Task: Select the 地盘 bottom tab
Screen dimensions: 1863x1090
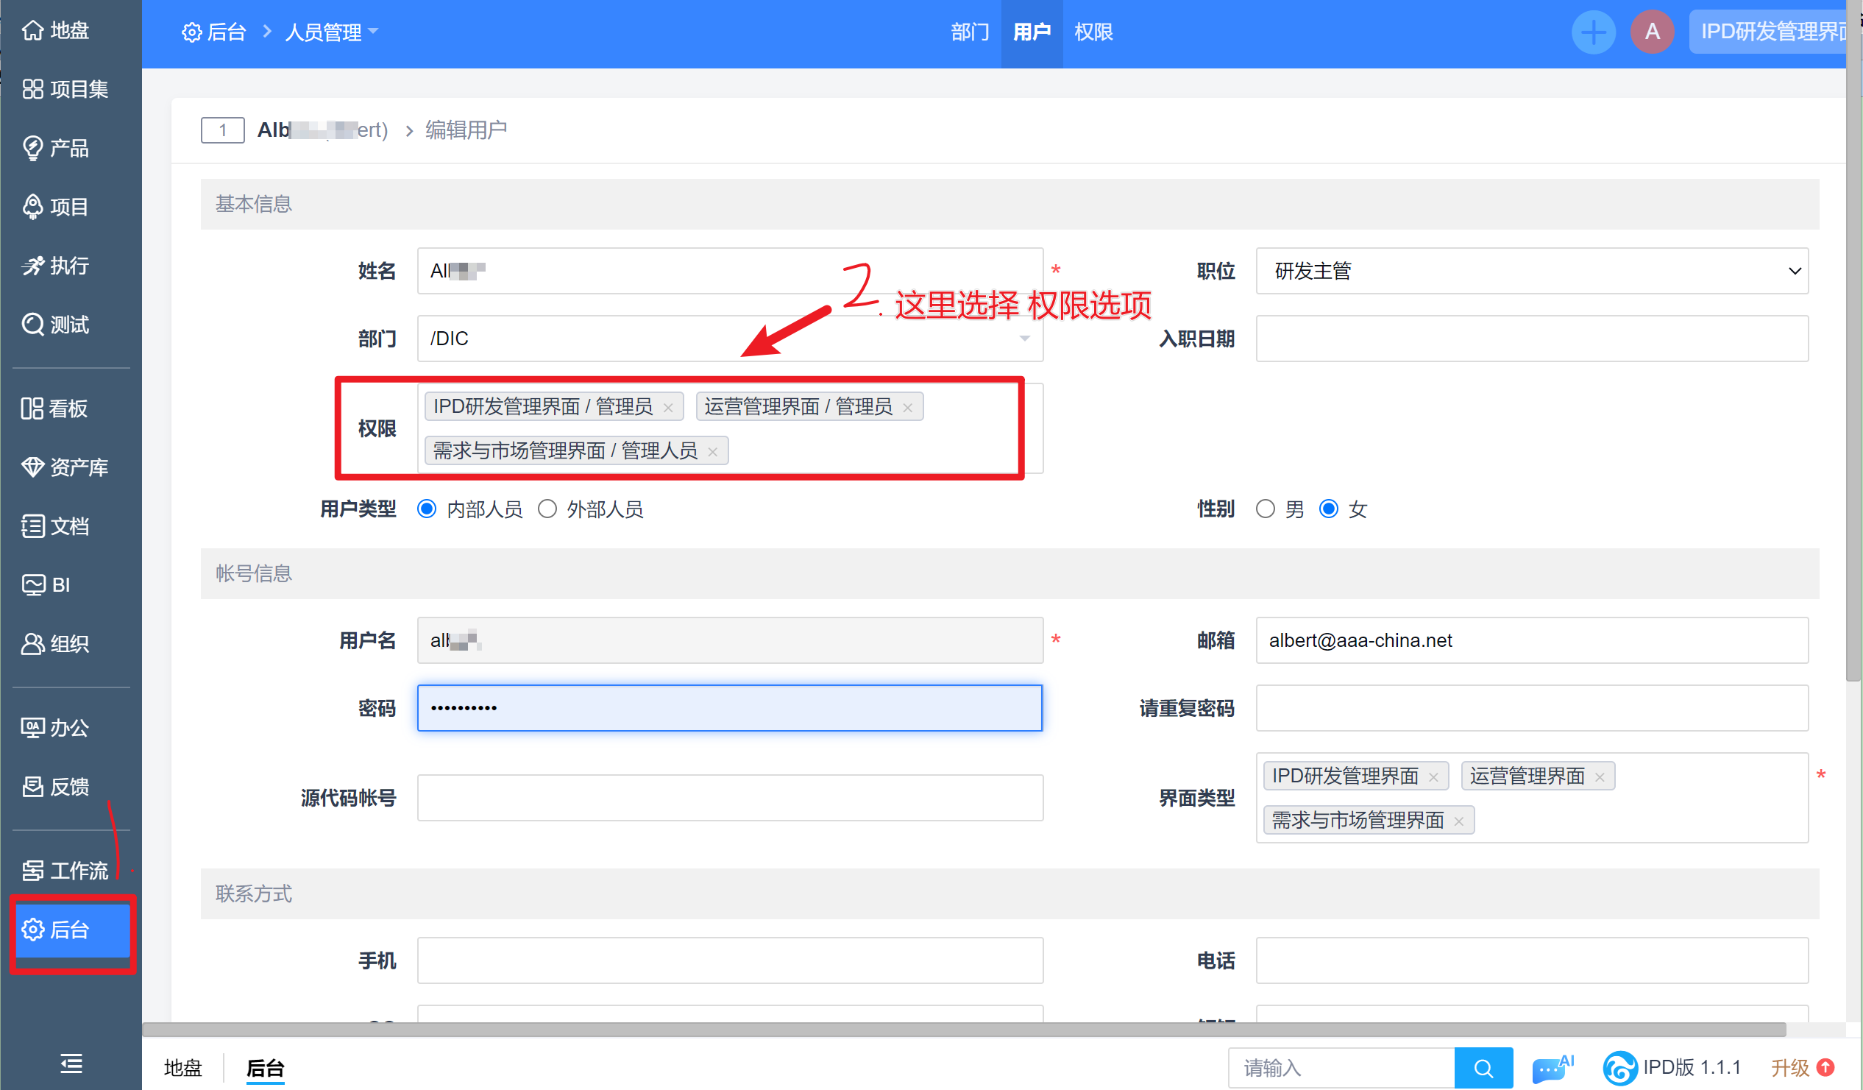Action: [183, 1068]
